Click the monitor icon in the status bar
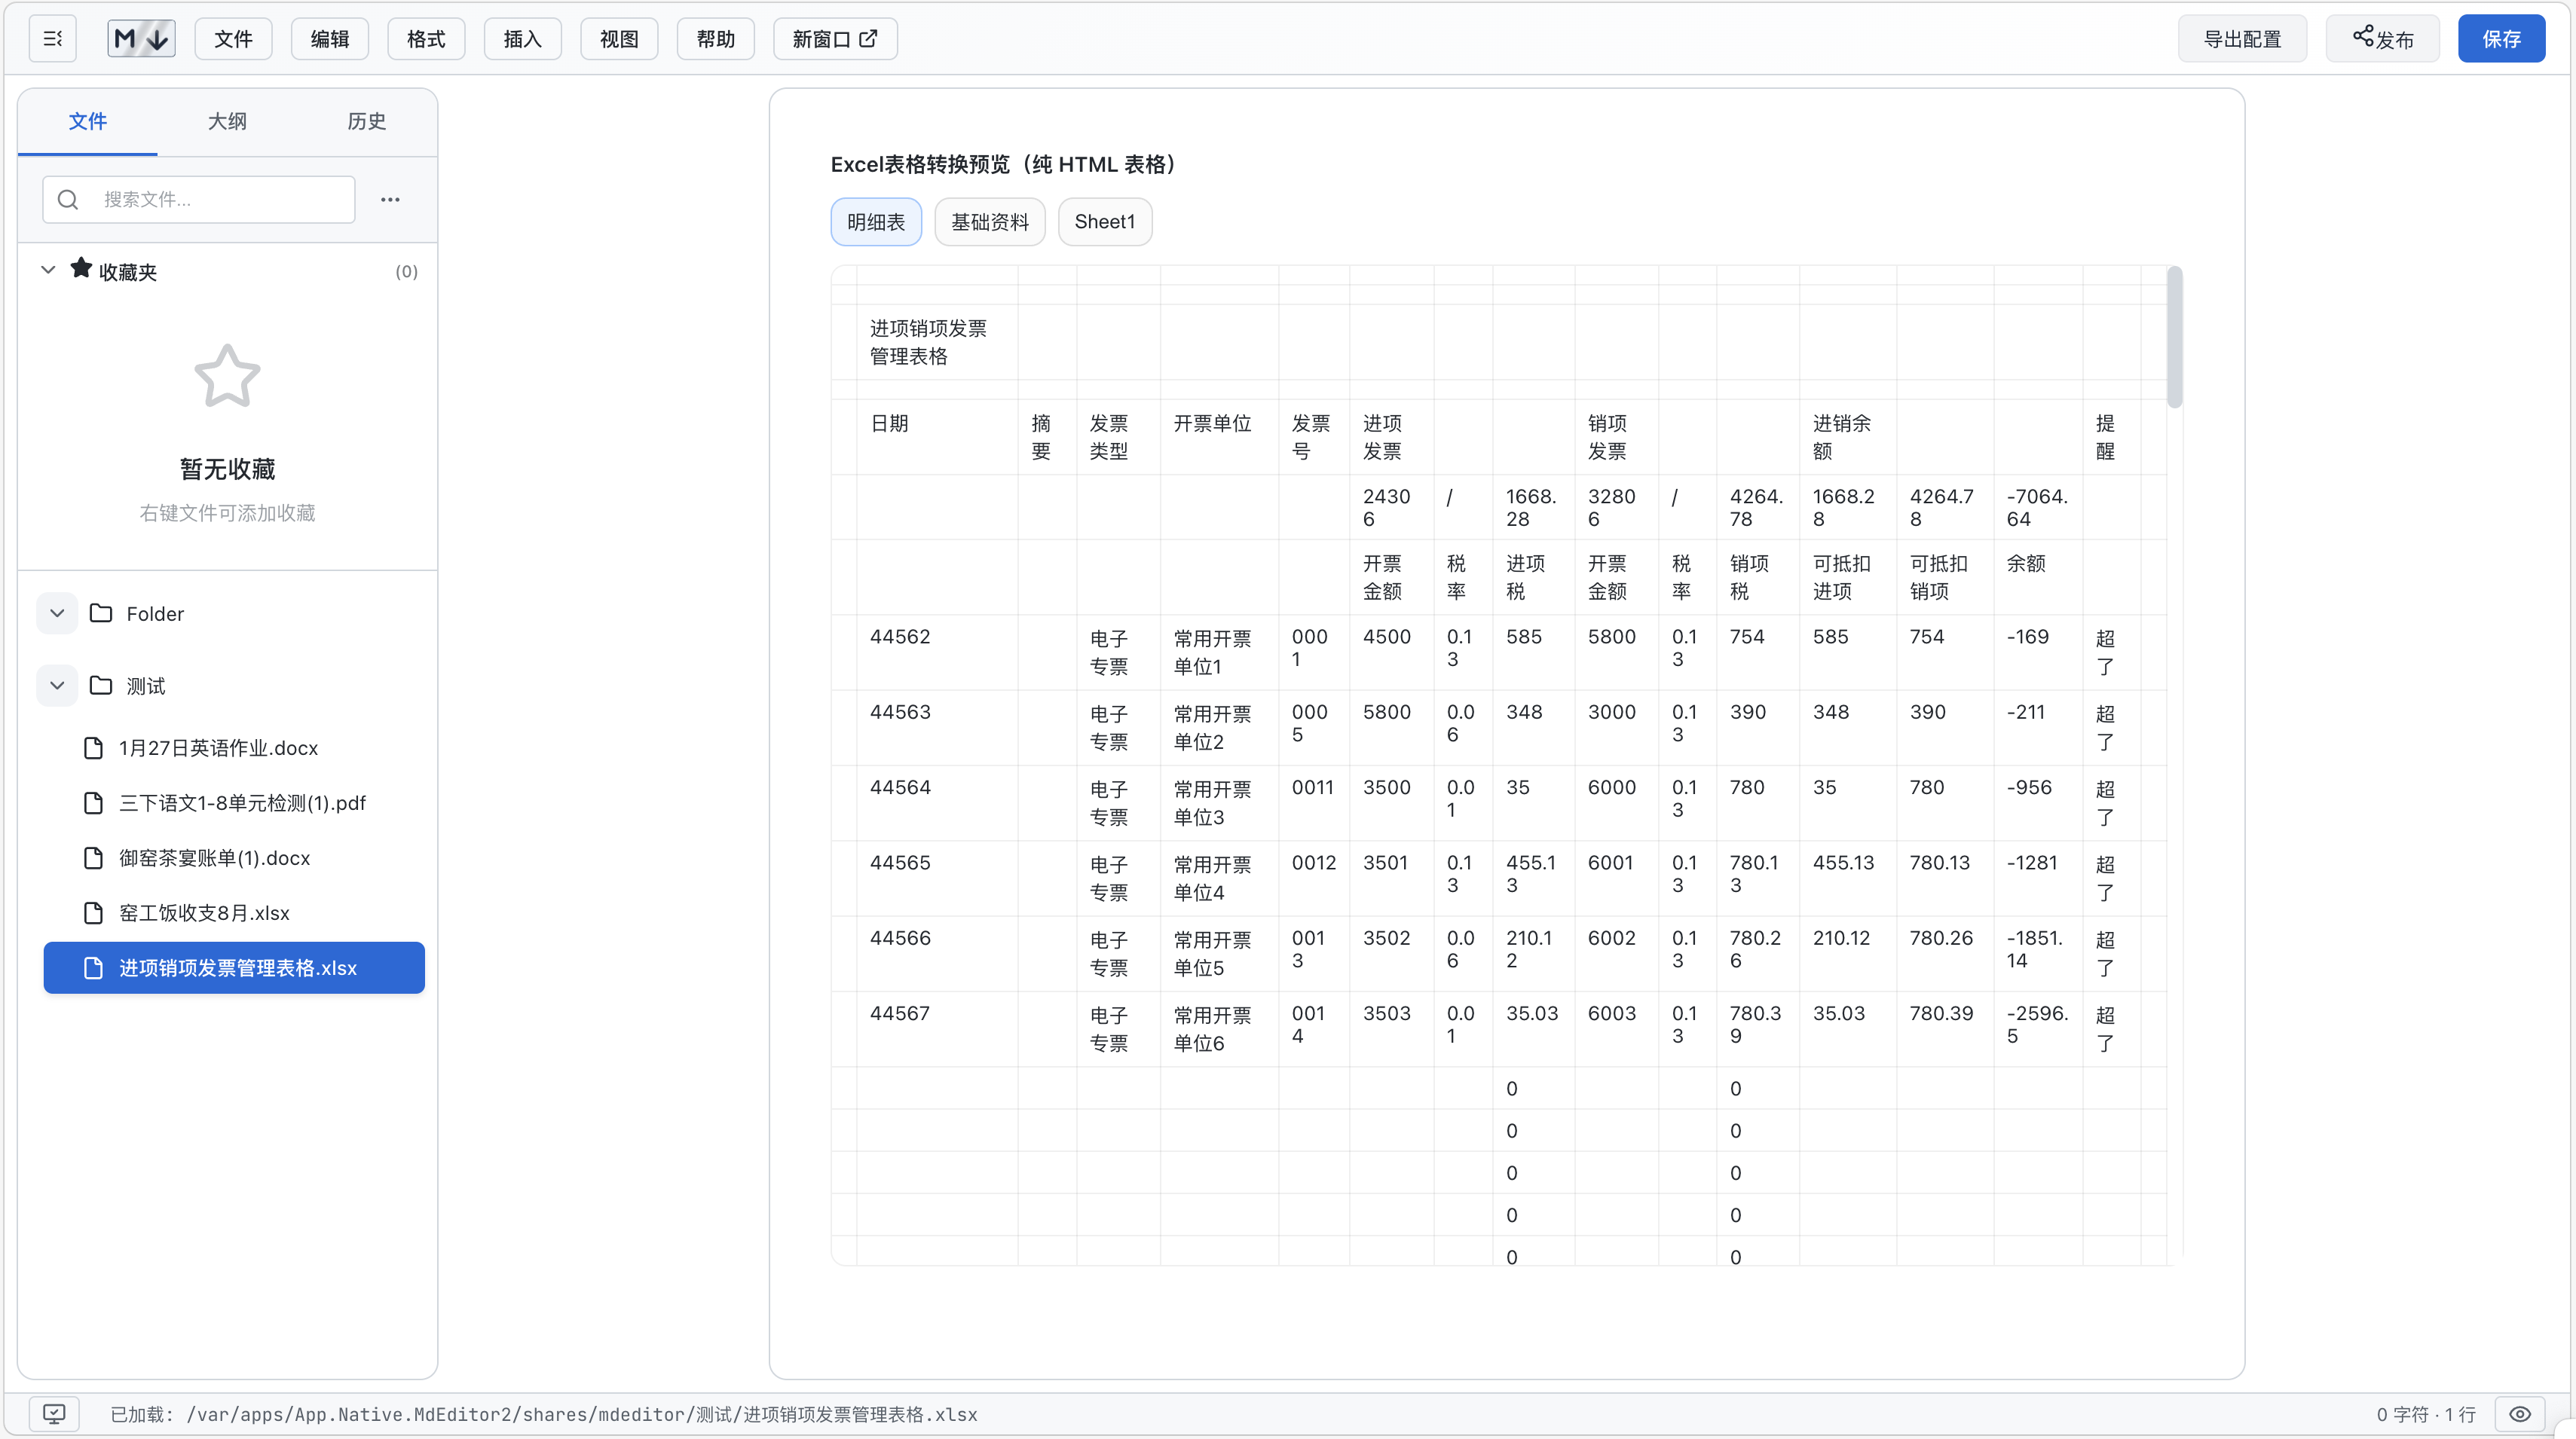The image size is (2576, 1439). 54,1414
